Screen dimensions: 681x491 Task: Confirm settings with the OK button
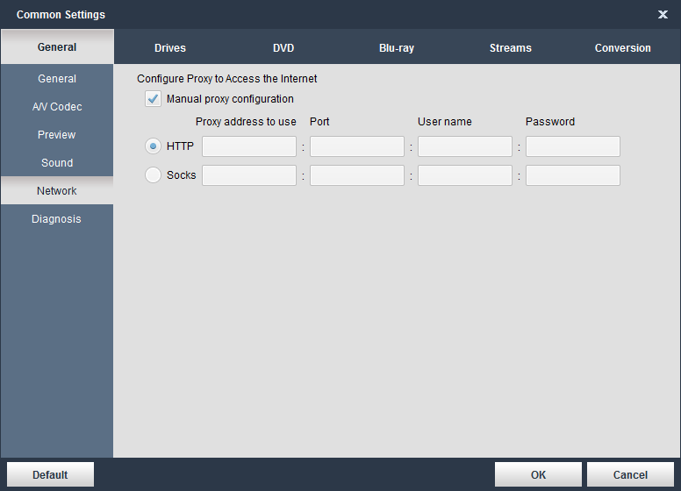pyautogui.click(x=538, y=474)
